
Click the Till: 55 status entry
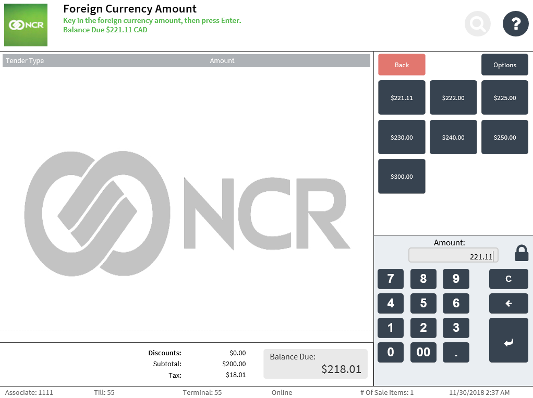click(104, 393)
